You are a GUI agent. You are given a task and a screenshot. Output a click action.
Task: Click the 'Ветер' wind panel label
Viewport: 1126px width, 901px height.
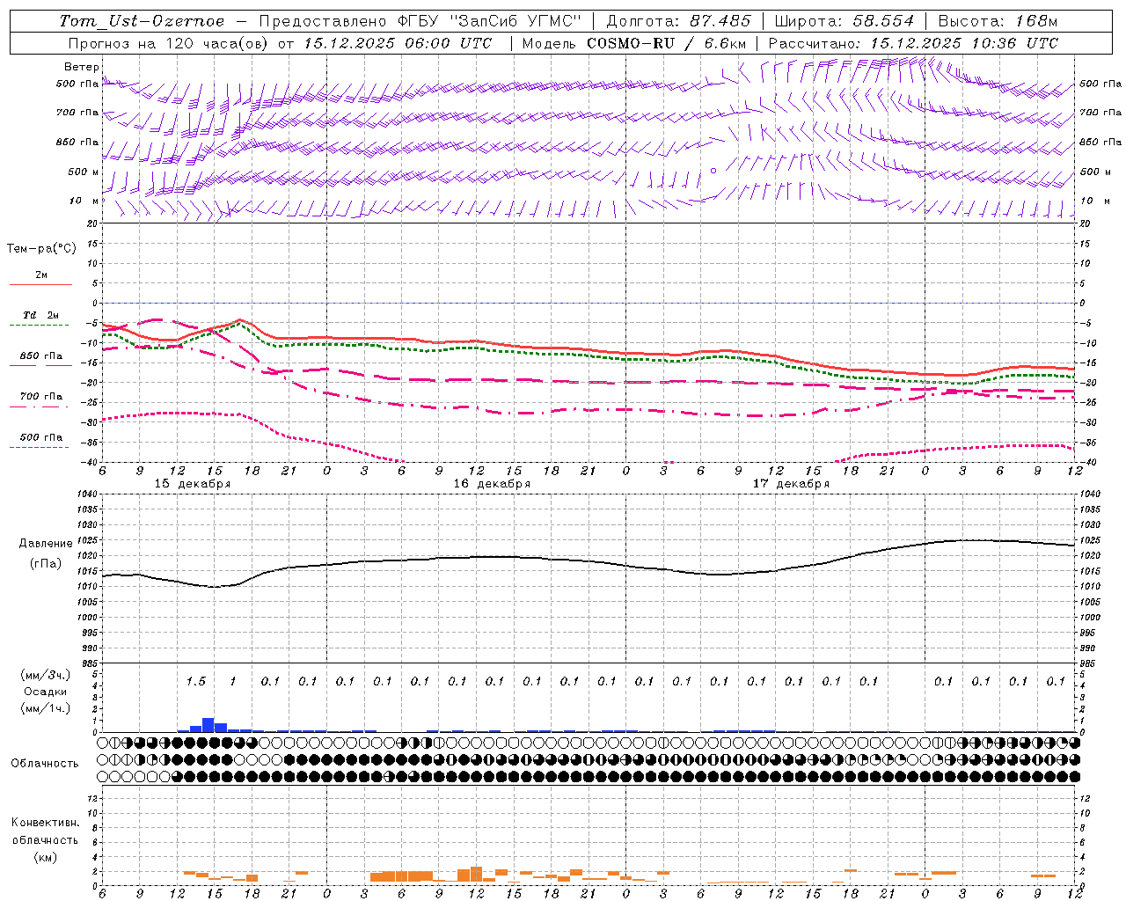[x=81, y=67]
